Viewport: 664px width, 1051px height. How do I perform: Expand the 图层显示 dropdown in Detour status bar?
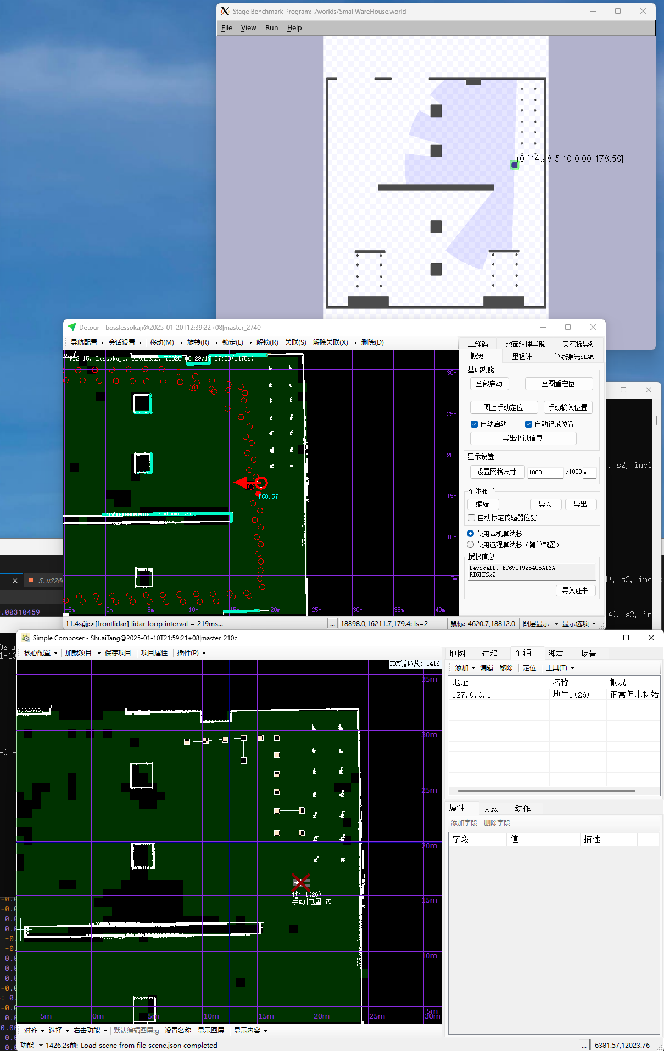tap(540, 623)
